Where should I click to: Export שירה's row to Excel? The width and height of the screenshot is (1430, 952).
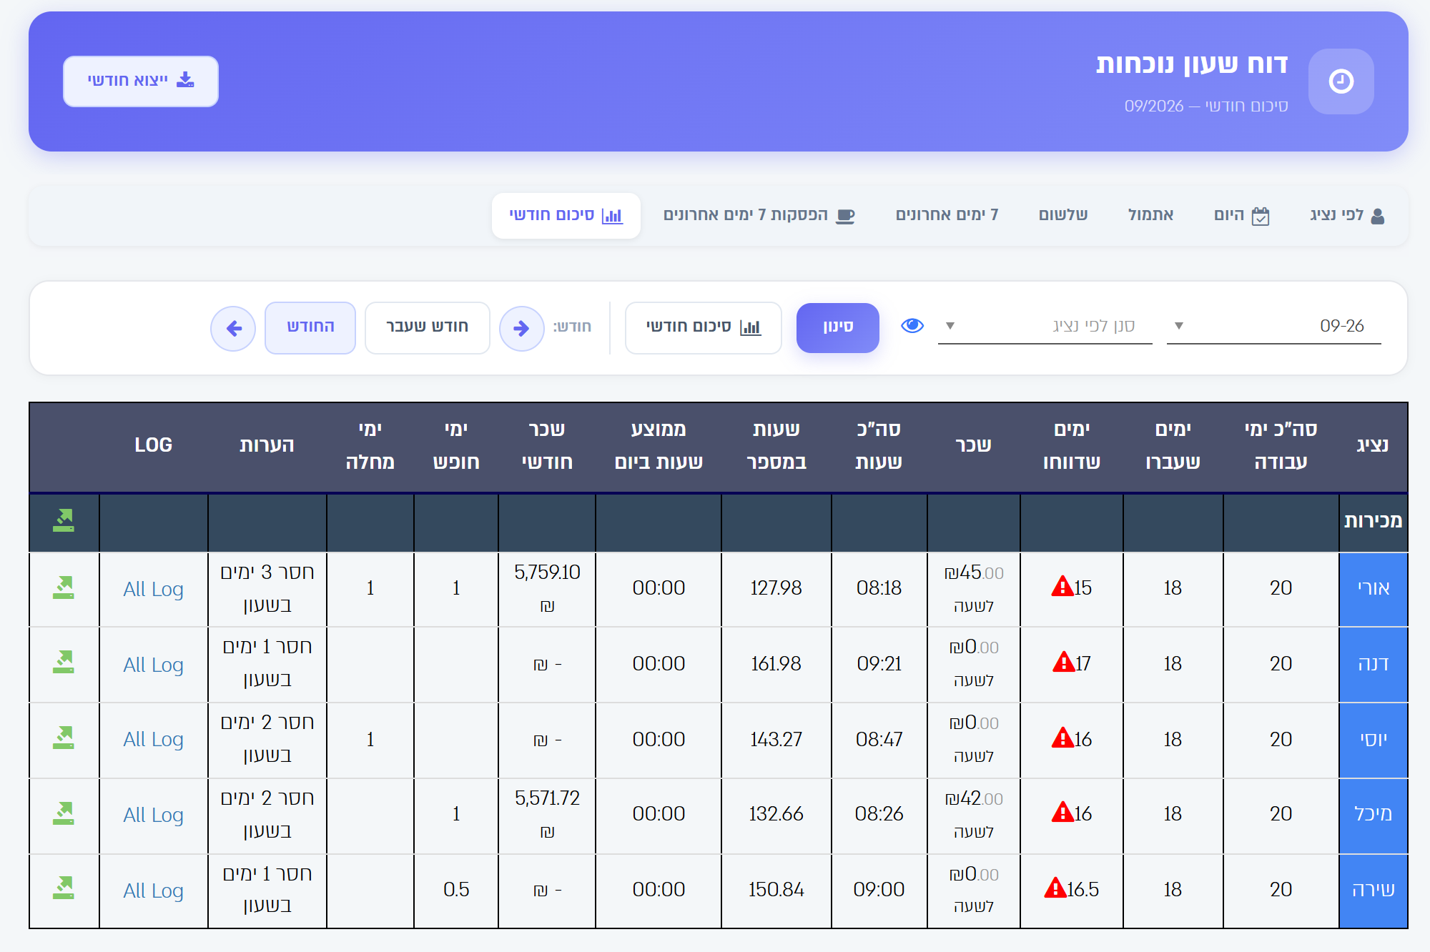point(64,888)
